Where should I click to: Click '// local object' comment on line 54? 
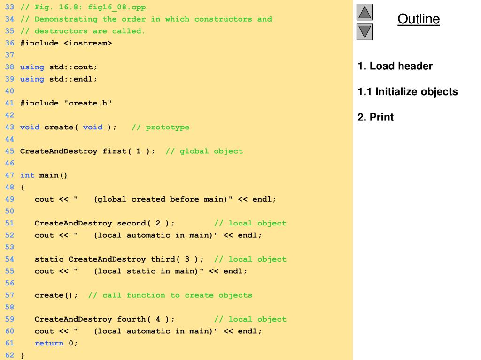250,259
